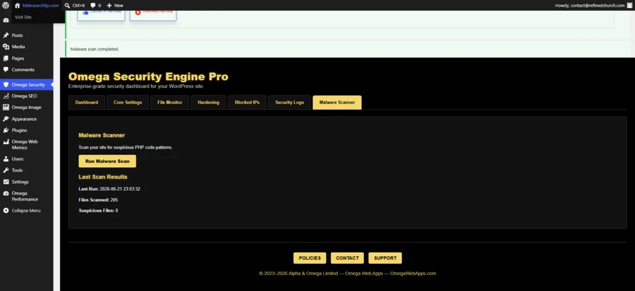The image size is (635, 291).
Task: Click the biblesearchkjv.com site name
Action: coord(40,5)
